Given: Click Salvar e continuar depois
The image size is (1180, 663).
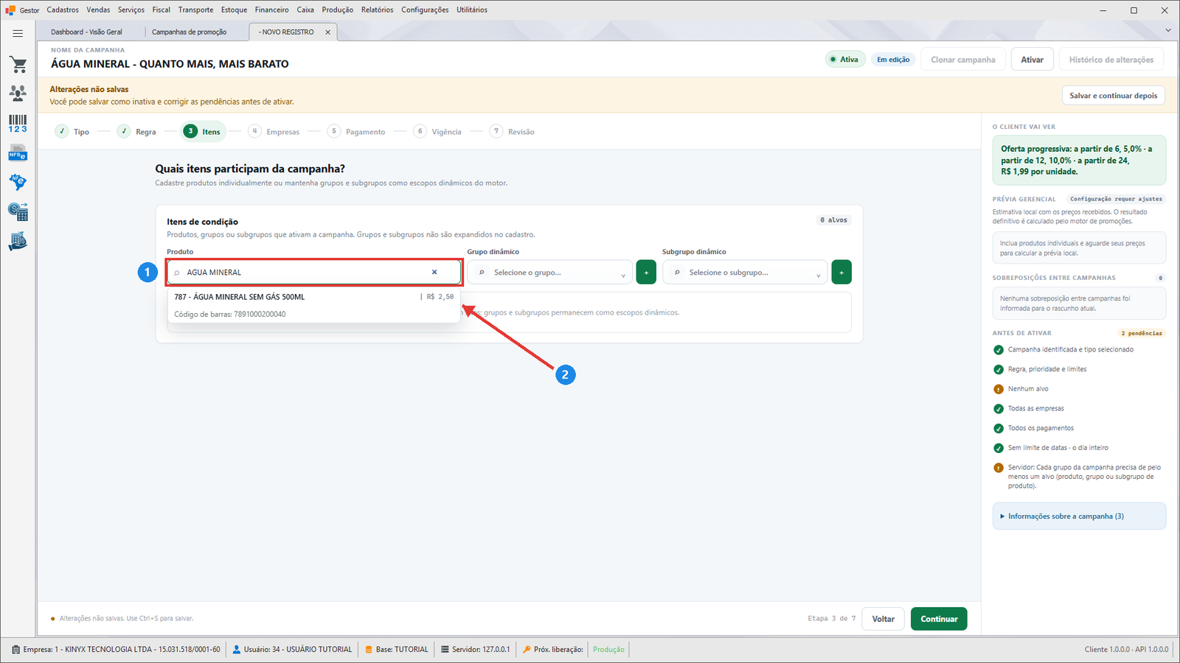Looking at the screenshot, I should (1114, 96).
